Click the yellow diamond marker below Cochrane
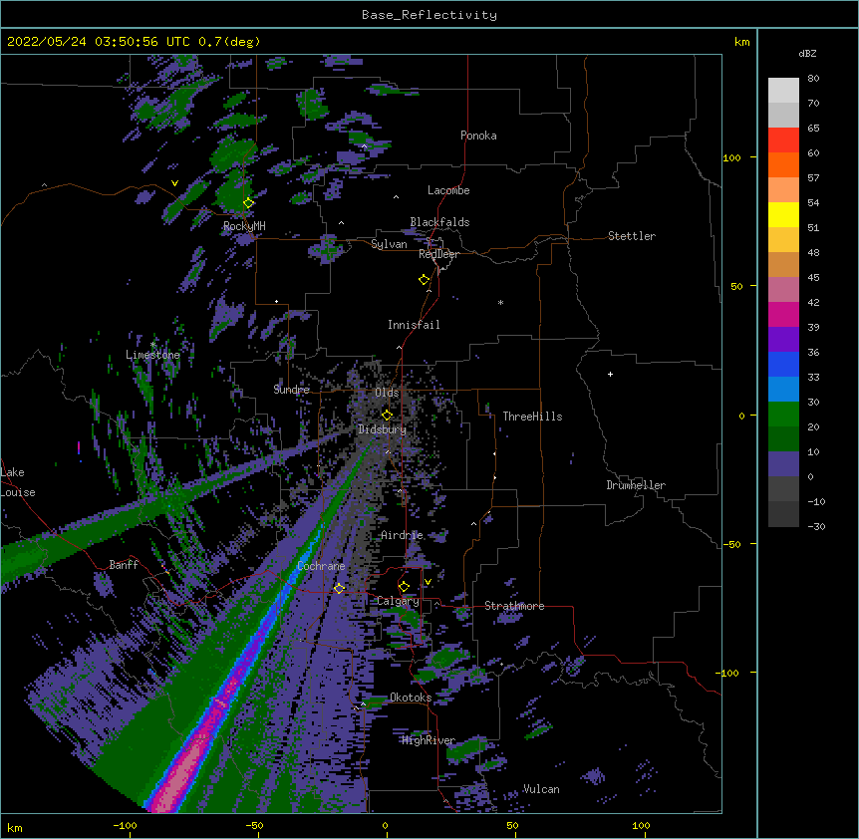 click(x=339, y=588)
